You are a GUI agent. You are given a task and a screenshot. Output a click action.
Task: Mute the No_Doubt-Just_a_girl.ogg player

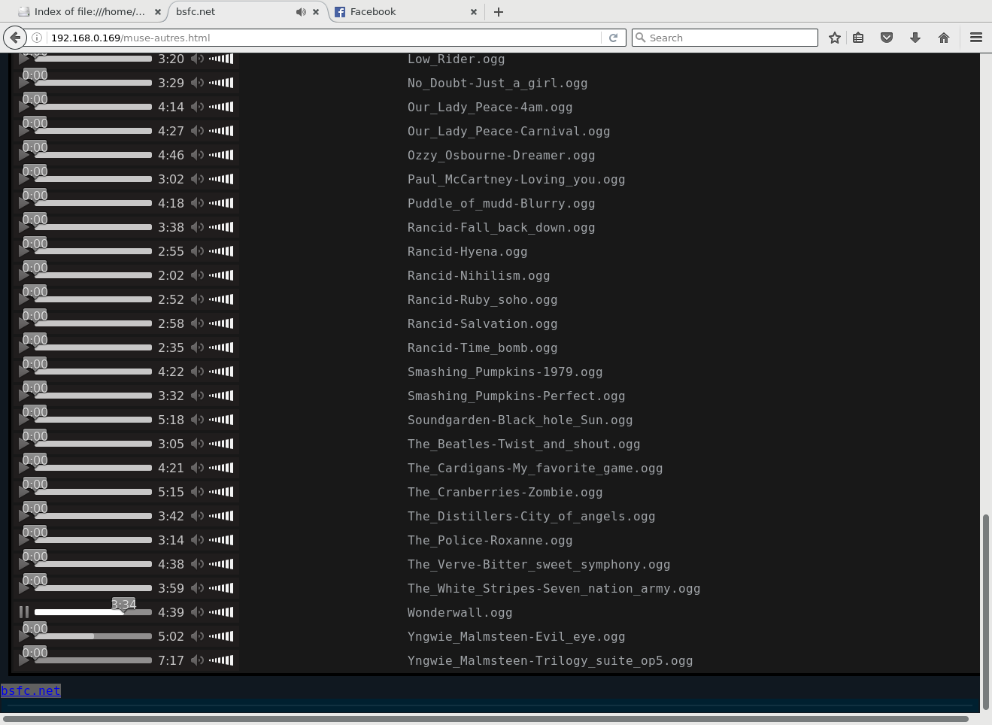click(197, 83)
